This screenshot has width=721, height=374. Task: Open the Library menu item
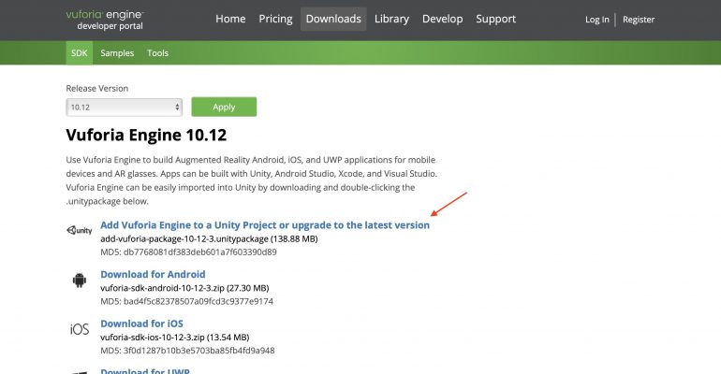point(391,19)
